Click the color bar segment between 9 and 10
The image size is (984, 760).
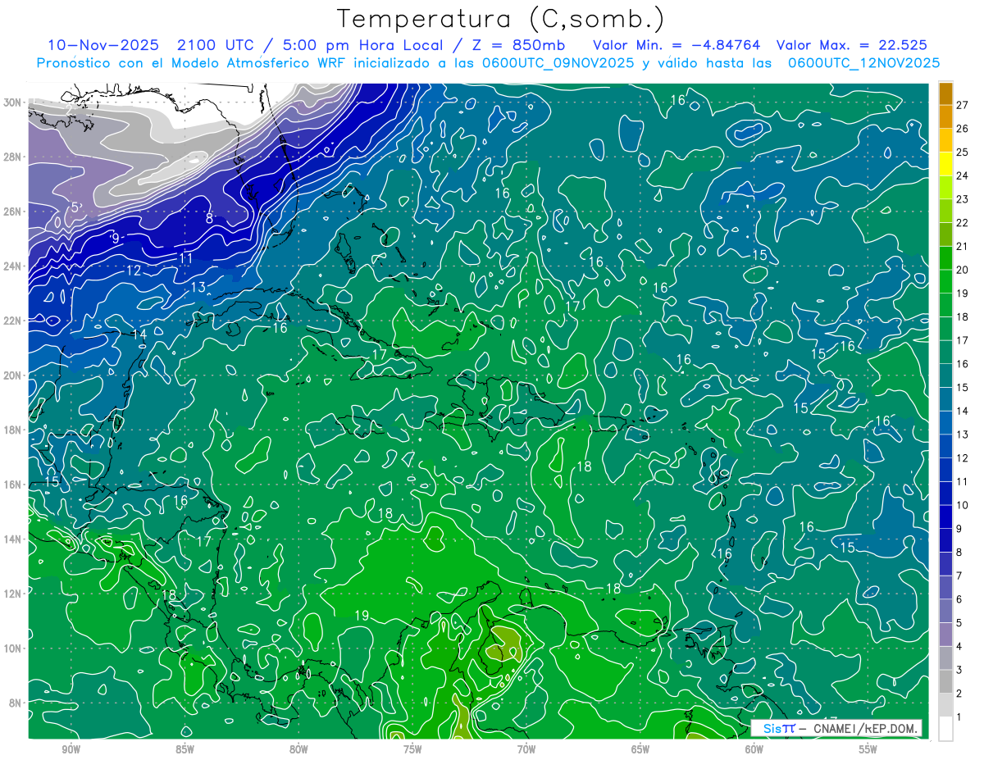[x=945, y=517]
